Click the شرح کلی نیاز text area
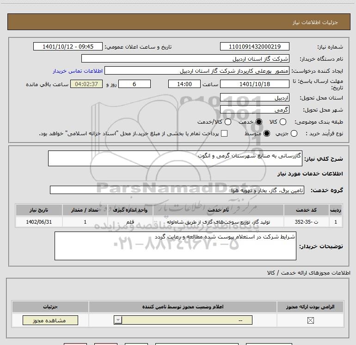The height and width of the screenshot is (345, 356). [175, 158]
